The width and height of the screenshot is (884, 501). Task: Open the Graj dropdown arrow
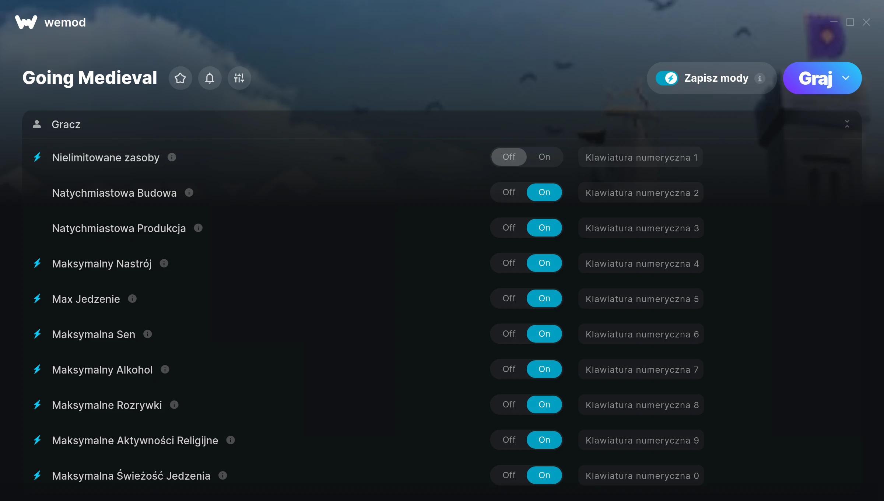point(846,78)
